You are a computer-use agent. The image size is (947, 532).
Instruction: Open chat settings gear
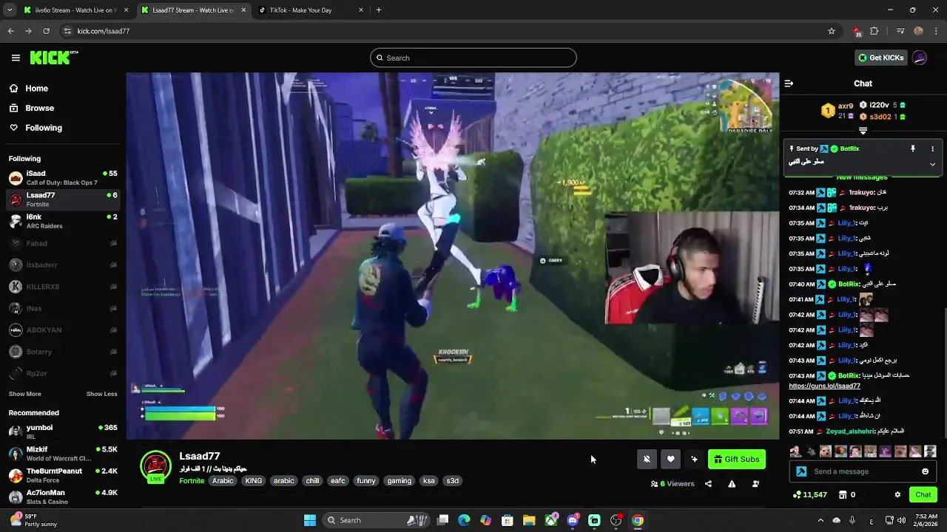point(897,495)
